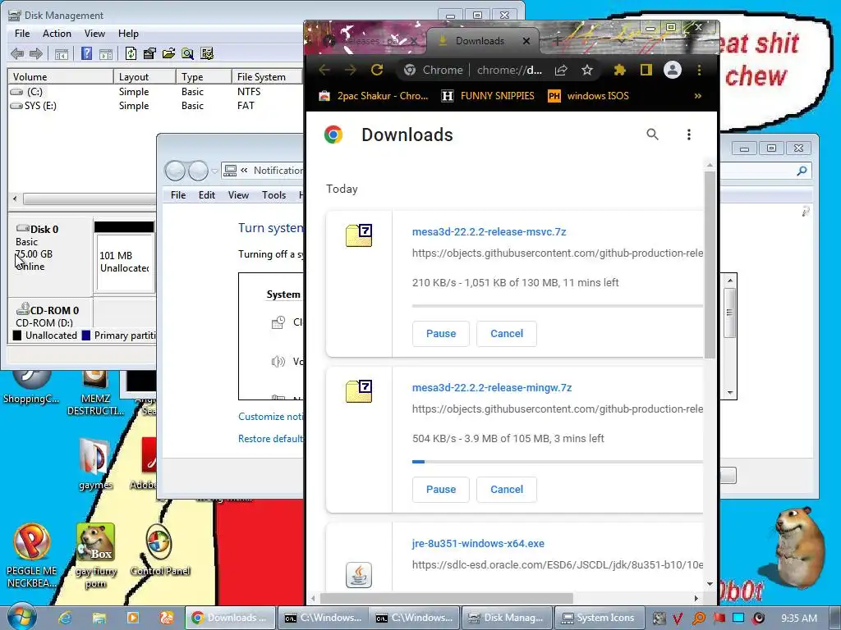Click the Refresh icon in Disk Management toolbar
This screenshot has width=841, height=630.
coord(131,53)
